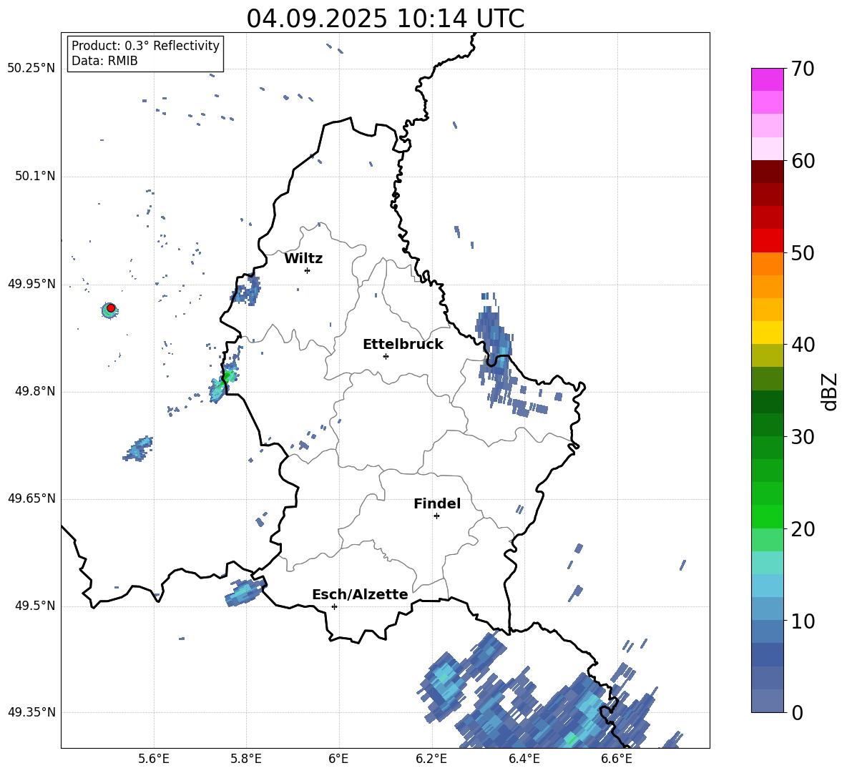Click the bright green colorbar segment above 20

768,516
